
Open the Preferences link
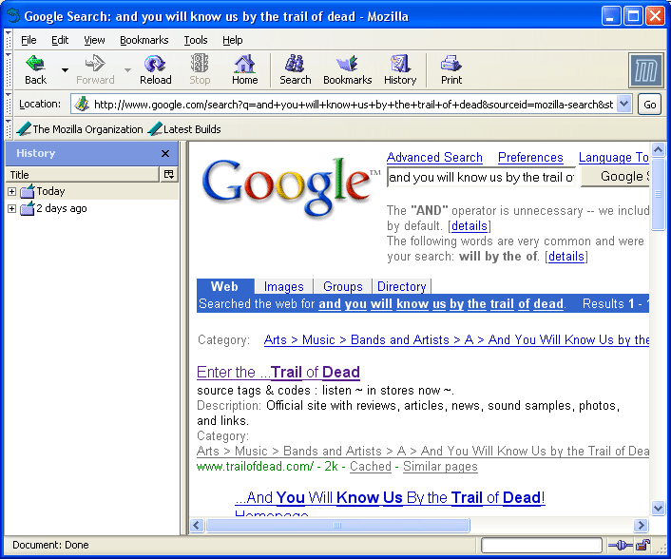530,157
